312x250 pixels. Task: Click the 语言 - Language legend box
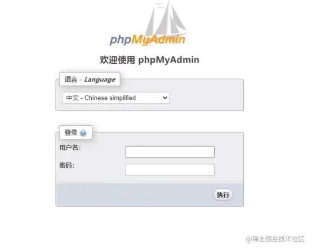point(90,80)
